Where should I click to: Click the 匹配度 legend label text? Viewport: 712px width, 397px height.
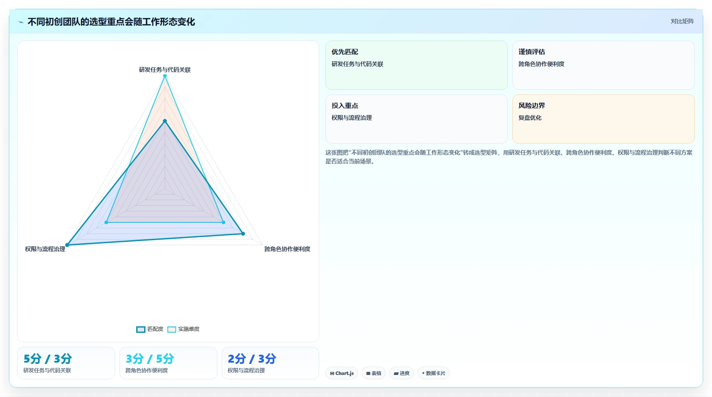click(155, 329)
